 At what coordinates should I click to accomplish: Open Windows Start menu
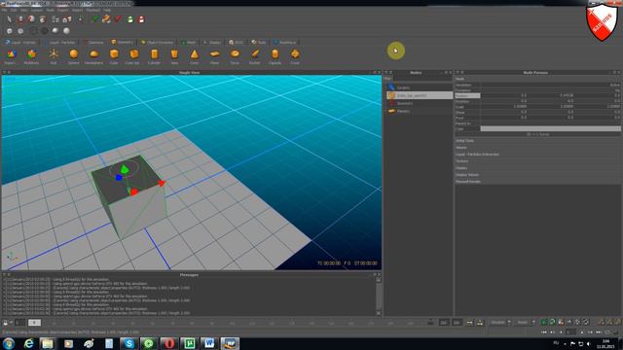9,343
